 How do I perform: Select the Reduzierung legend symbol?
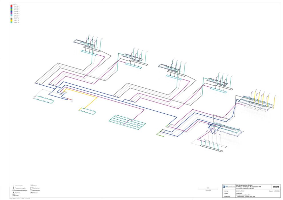click(x=31, y=190)
